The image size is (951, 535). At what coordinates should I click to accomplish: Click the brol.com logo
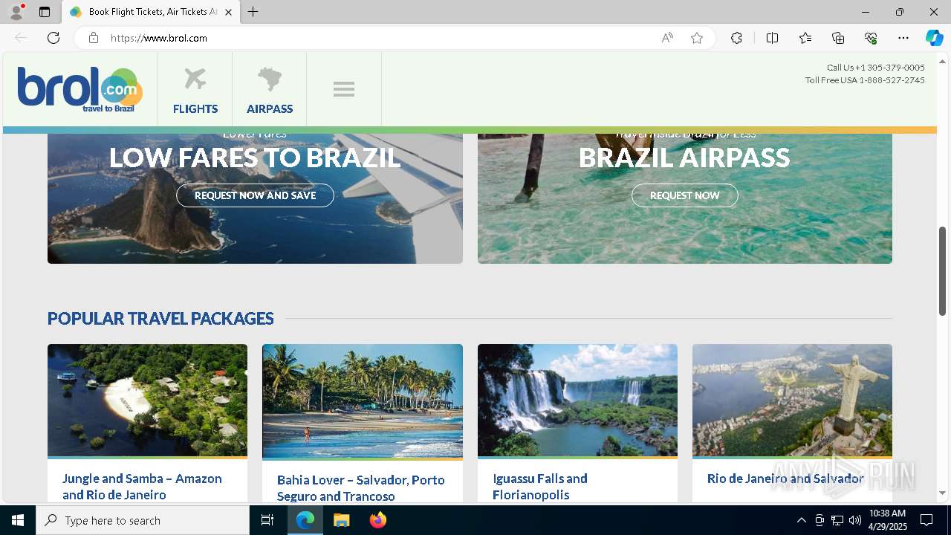click(80, 90)
